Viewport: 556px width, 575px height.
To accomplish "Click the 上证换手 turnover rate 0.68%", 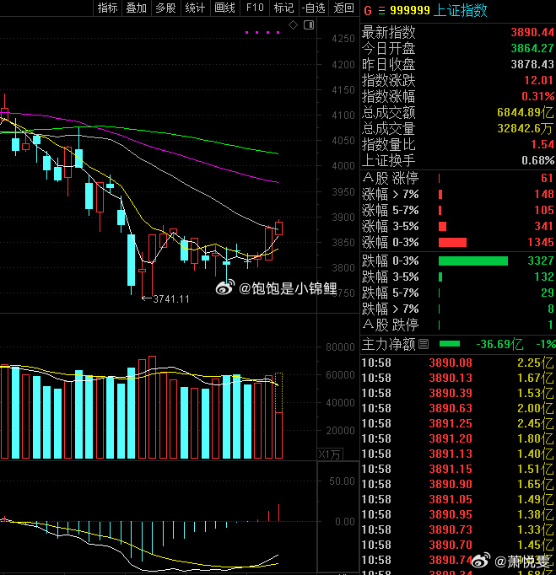I will (x=538, y=160).
